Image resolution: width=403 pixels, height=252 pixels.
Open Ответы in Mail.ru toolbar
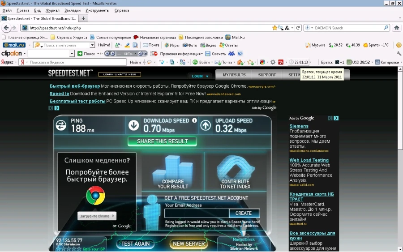(228, 45)
